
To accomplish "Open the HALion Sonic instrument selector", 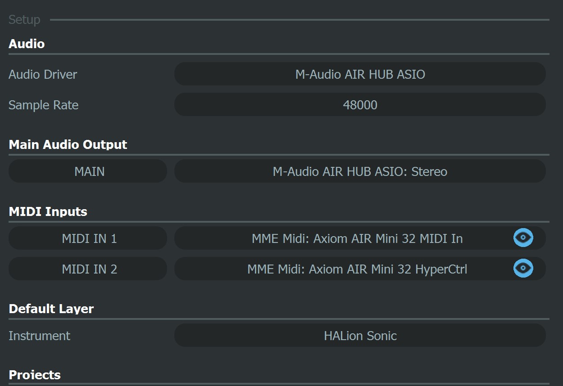I will click(360, 336).
